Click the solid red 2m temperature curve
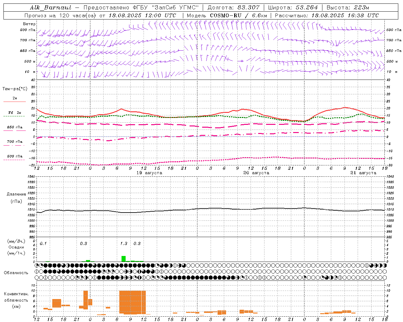This screenshot has width=403, height=322. (211, 115)
